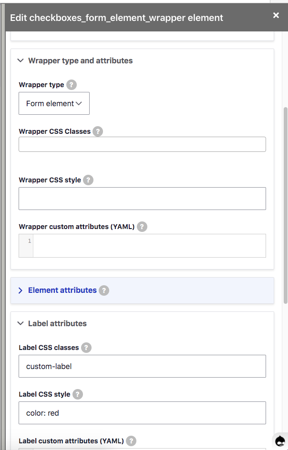Image resolution: width=288 pixels, height=450 pixels.
Task: Open help for Label CSS classes
Action: pos(86,348)
